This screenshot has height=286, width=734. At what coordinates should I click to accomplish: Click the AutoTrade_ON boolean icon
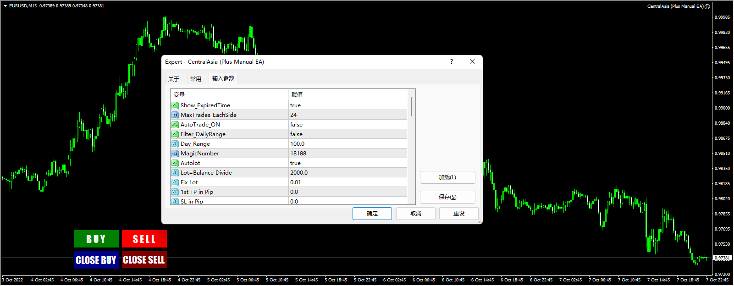point(175,125)
